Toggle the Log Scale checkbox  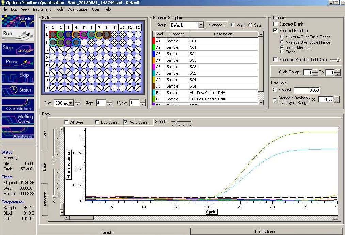point(97,122)
